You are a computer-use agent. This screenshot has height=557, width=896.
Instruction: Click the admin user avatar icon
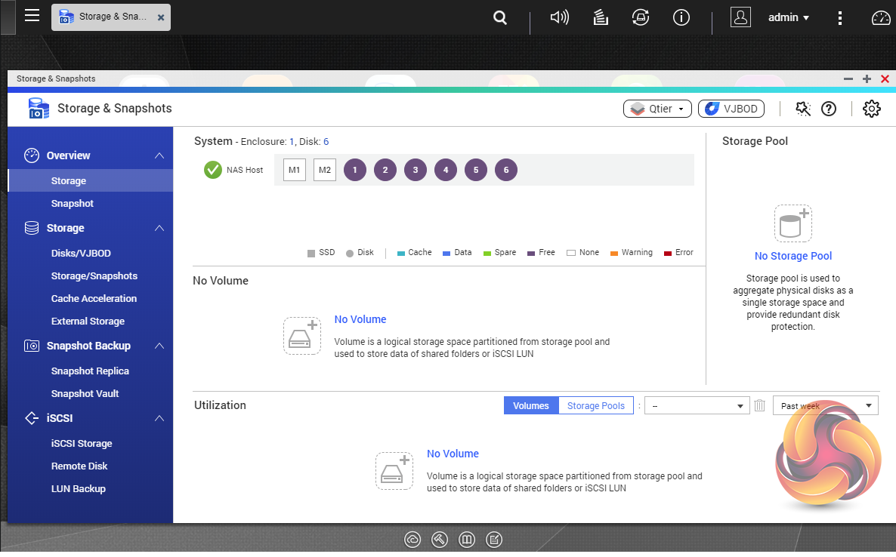tap(740, 17)
